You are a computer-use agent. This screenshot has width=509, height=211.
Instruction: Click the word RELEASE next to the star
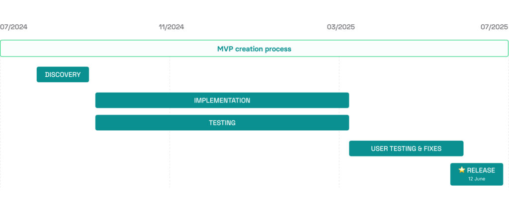pyautogui.click(x=481, y=170)
